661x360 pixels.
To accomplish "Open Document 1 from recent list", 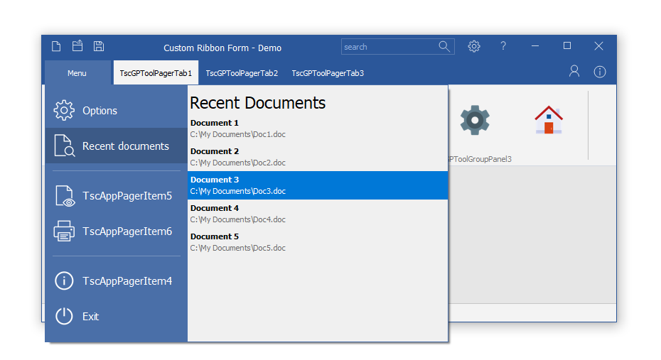I will (318, 129).
